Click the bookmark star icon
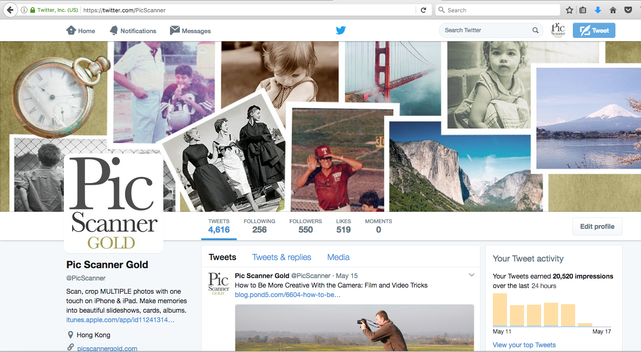The image size is (641, 352). (x=570, y=10)
